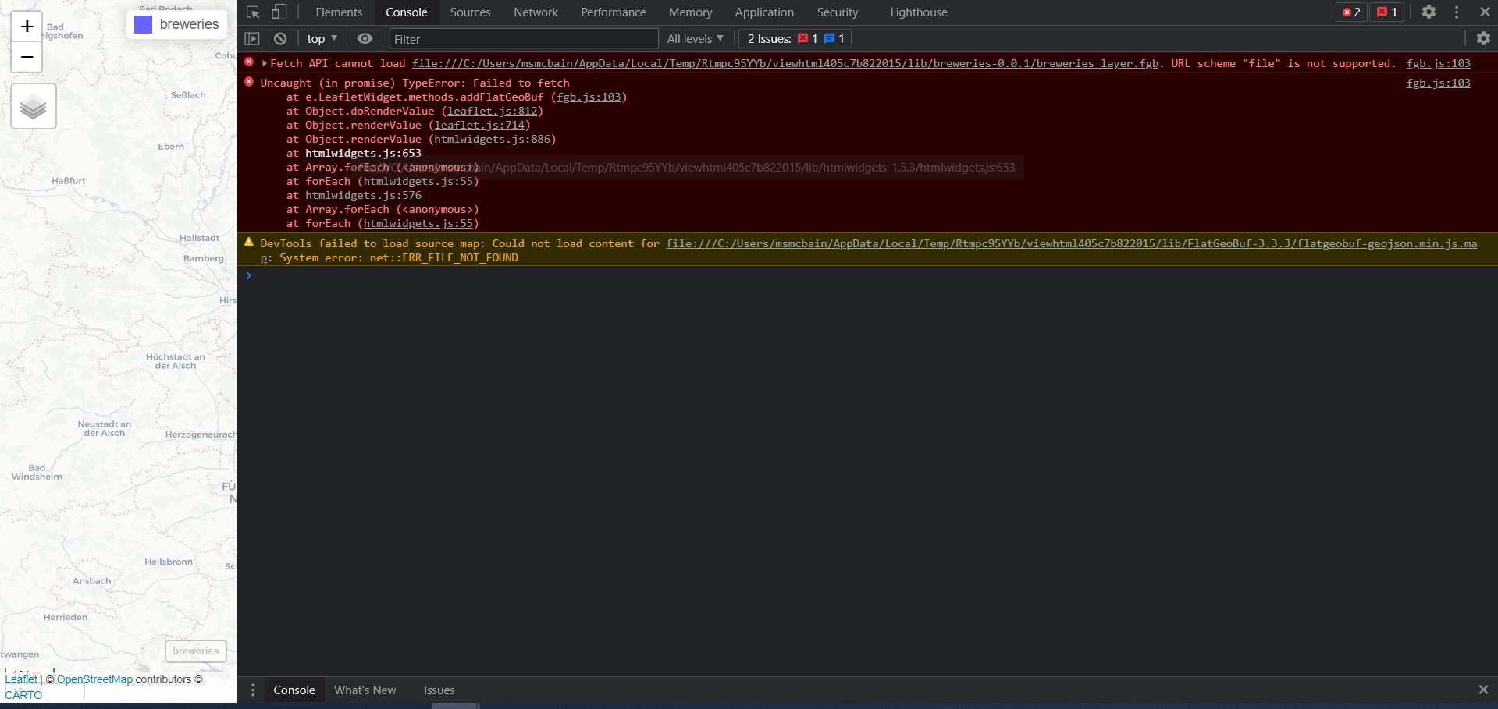
Task: Close the bottom drawer
Action: pyautogui.click(x=1483, y=690)
